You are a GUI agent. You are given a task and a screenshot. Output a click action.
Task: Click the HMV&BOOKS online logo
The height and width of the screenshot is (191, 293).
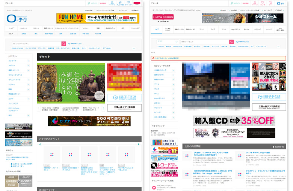coord(163,18)
